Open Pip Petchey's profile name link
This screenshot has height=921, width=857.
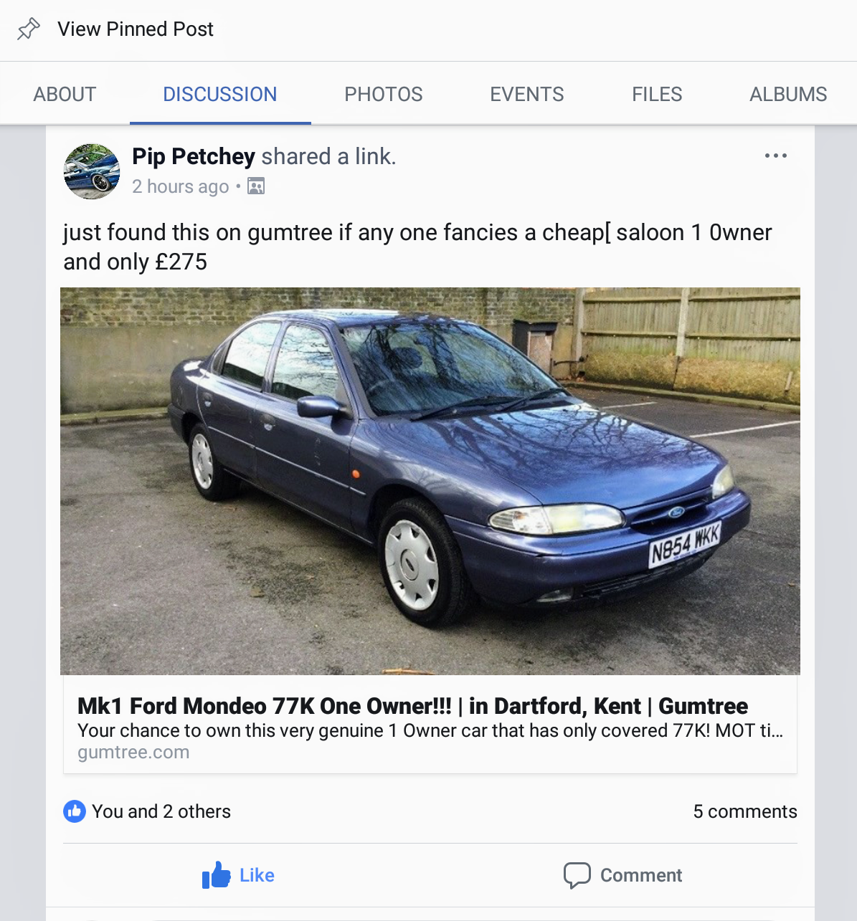(194, 156)
